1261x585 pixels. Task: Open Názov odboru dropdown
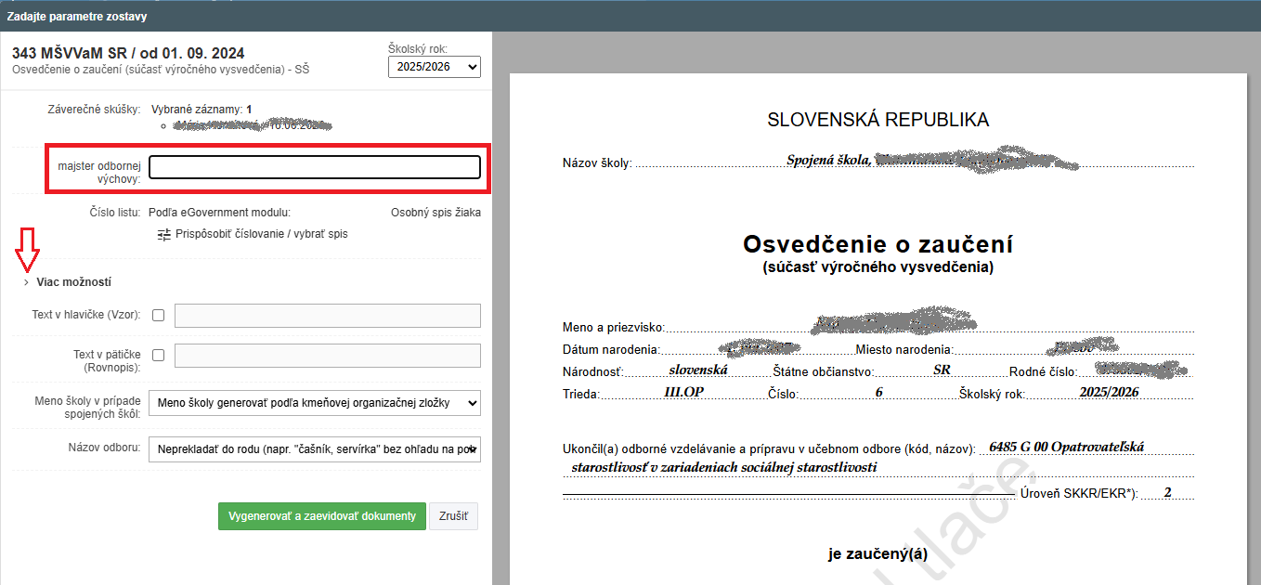pos(315,449)
